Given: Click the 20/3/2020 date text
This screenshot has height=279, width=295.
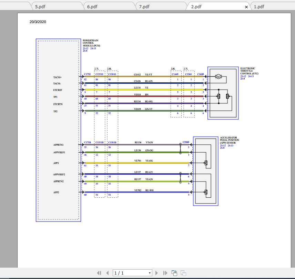Looking at the screenshot, I should point(38,22).
